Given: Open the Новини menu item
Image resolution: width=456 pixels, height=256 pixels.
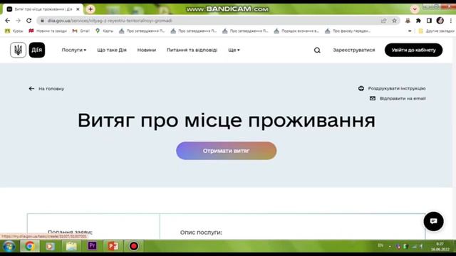Looking at the screenshot, I should coord(147,50).
